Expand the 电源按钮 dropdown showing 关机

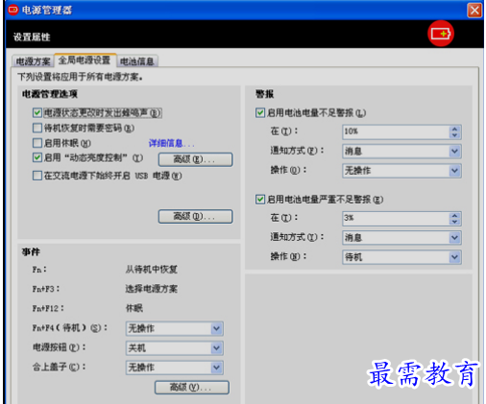pos(175,348)
